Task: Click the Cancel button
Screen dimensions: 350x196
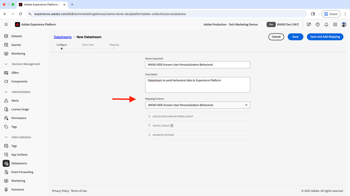Action: (276, 37)
